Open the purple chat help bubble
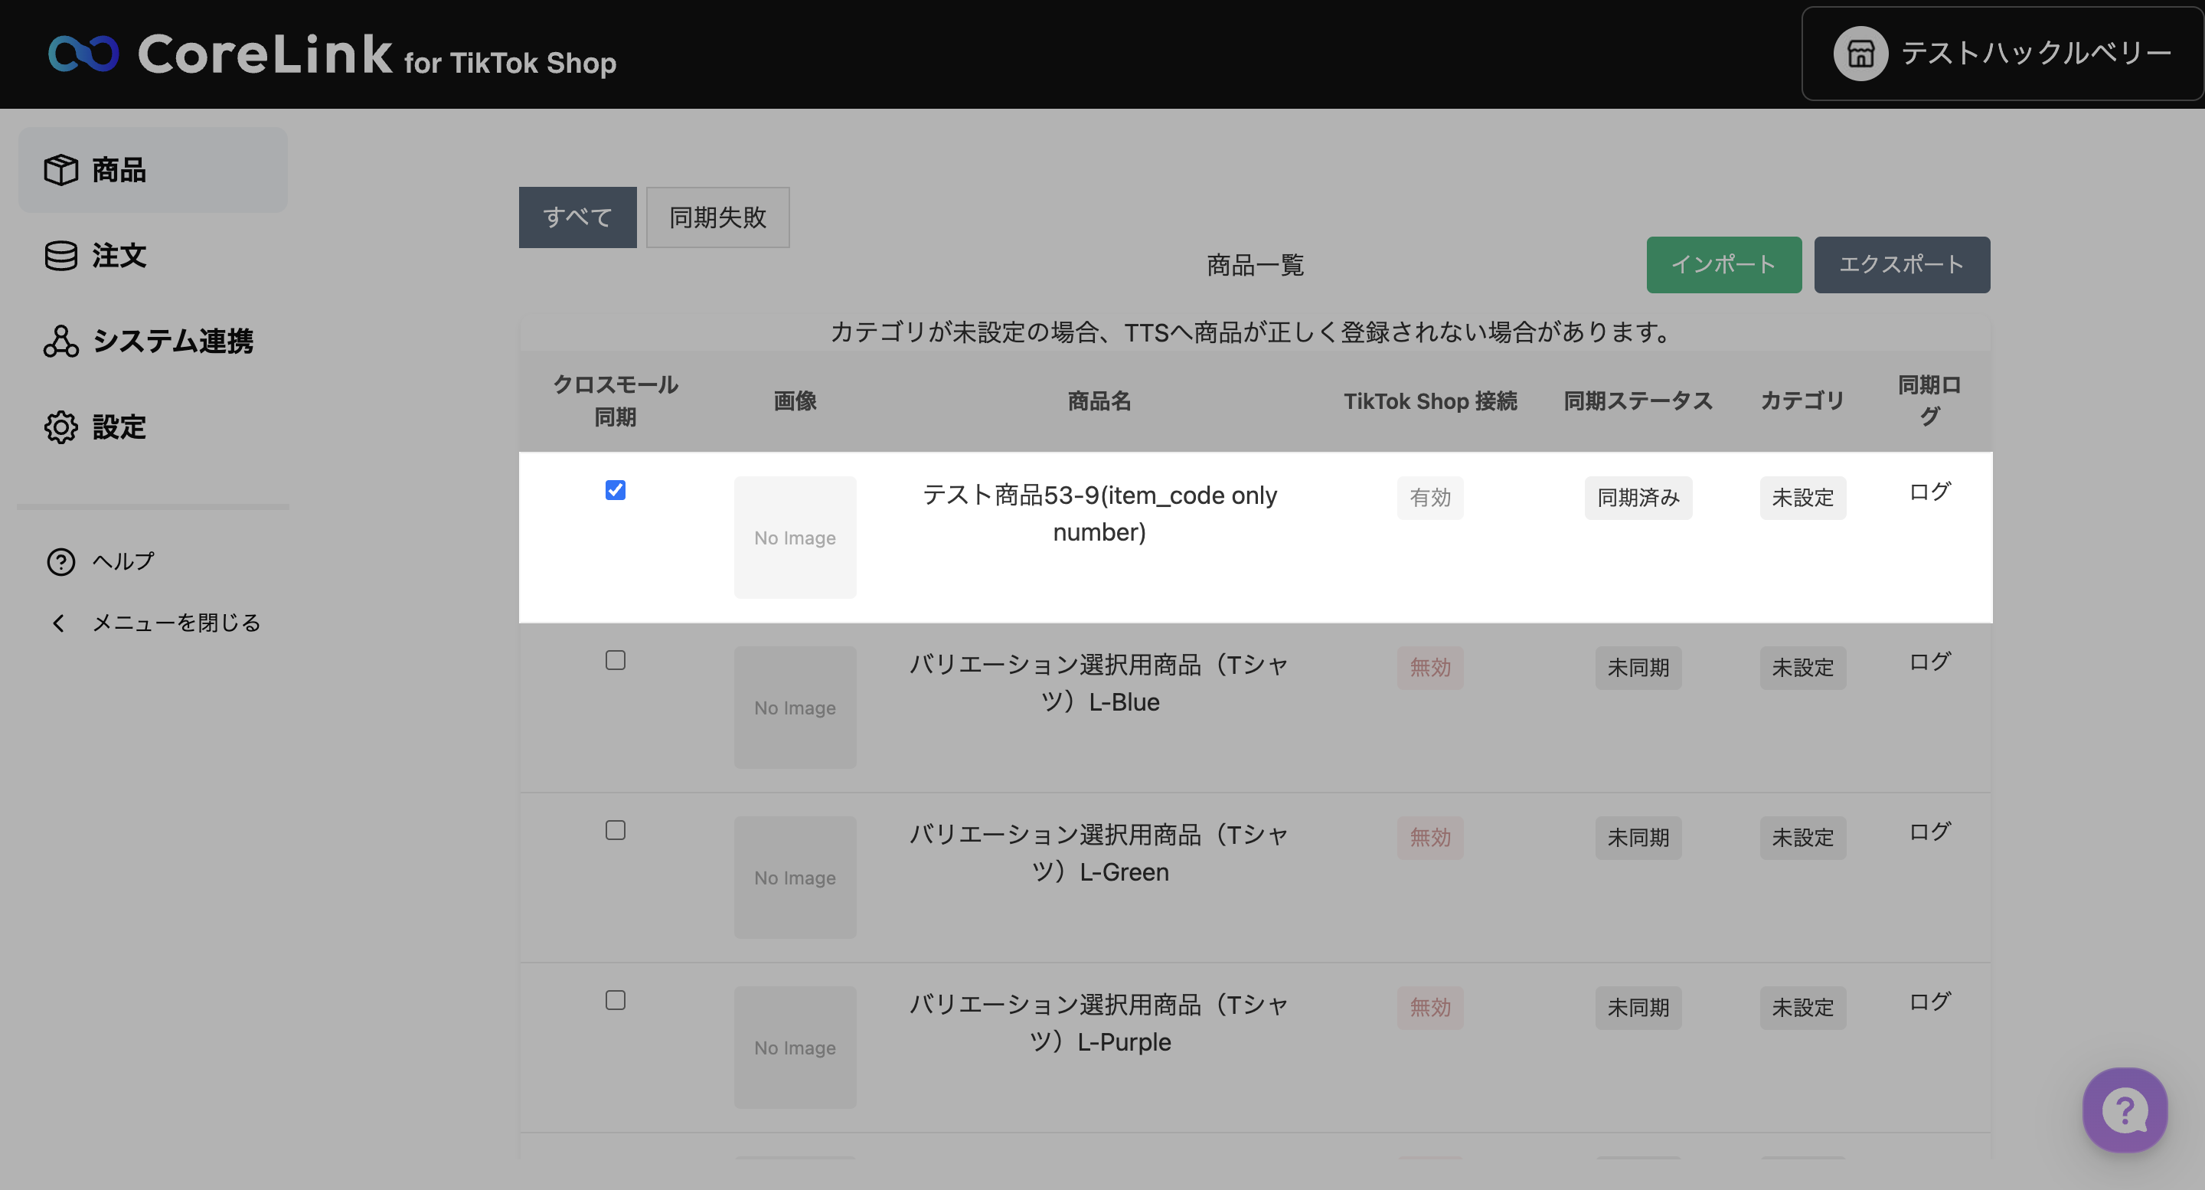 click(2125, 1110)
